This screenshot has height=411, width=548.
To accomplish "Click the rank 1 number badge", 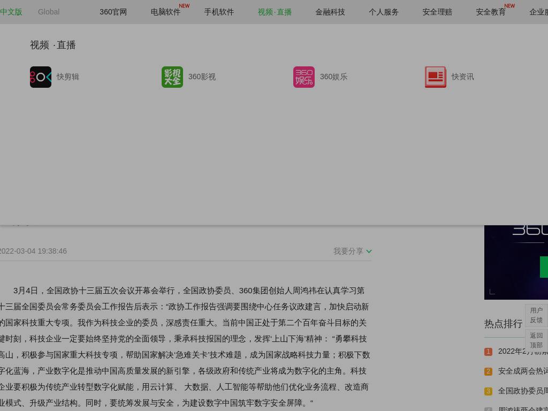I will pyautogui.click(x=488, y=352).
